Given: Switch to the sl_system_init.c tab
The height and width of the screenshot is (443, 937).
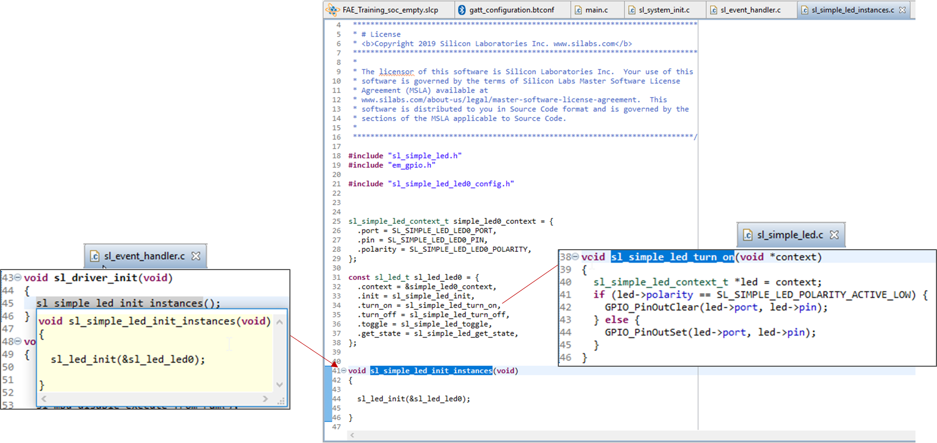Looking at the screenshot, I should (664, 10).
